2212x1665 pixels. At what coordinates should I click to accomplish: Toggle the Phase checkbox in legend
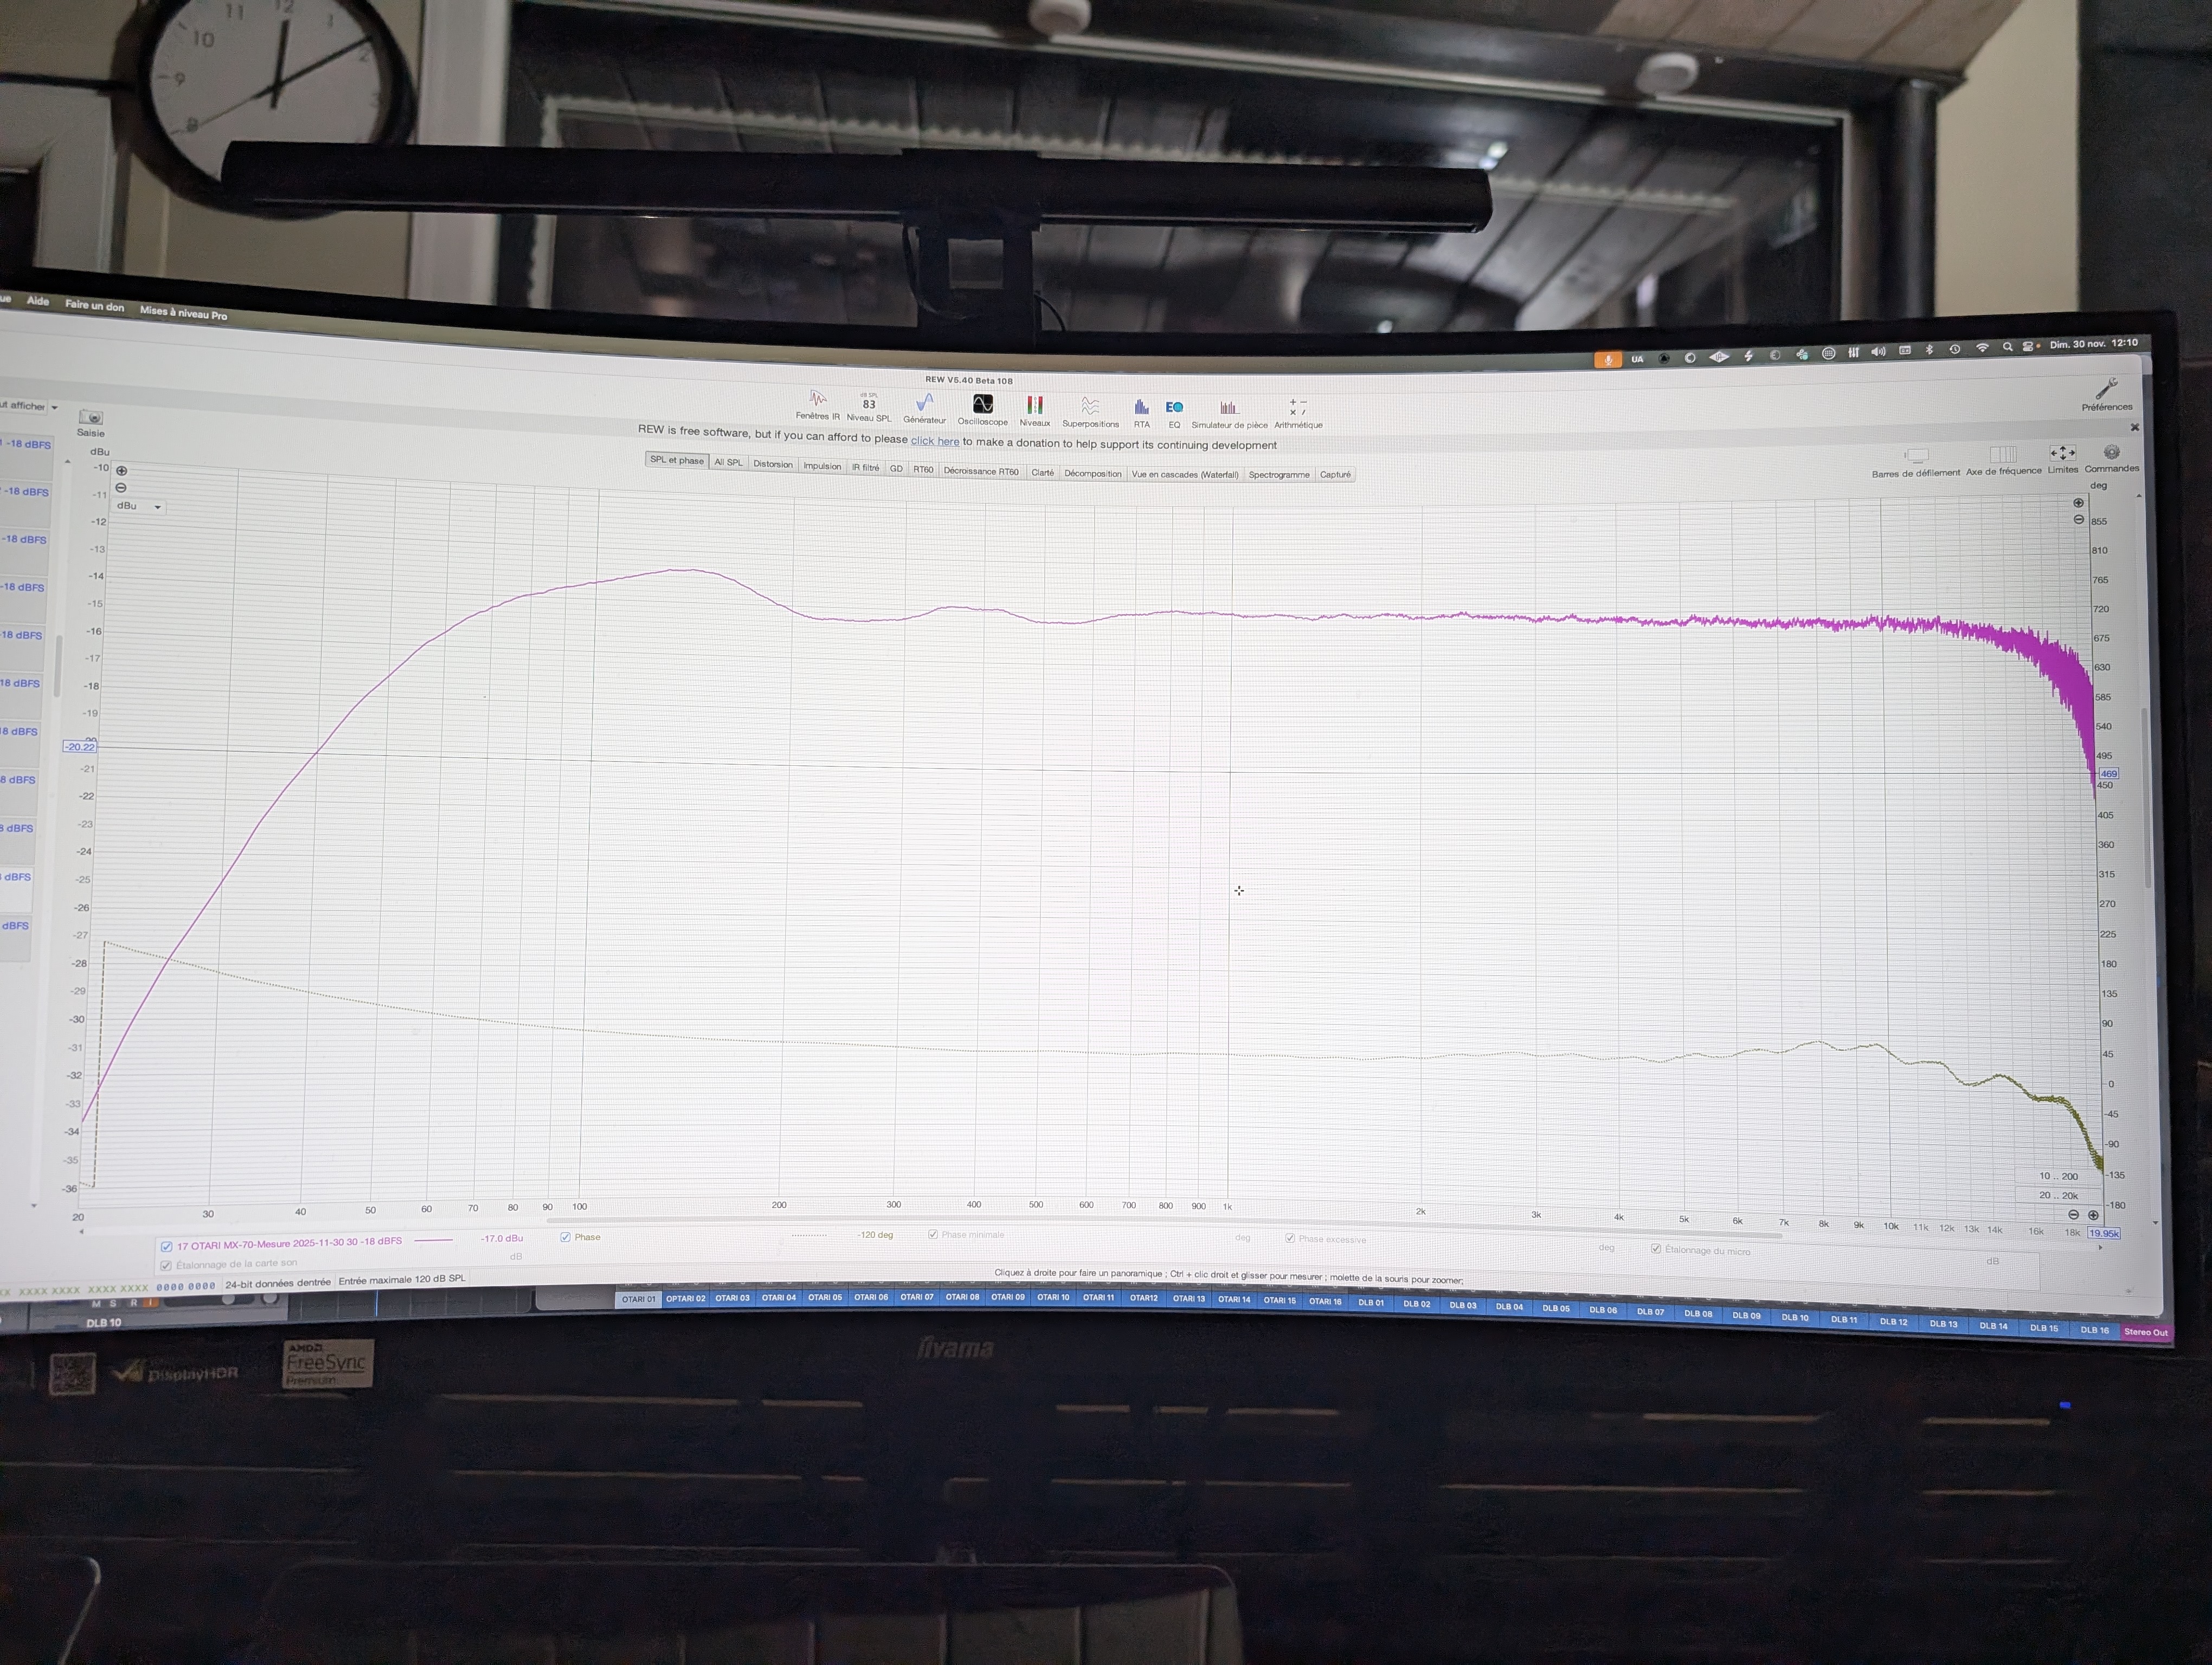pyautogui.click(x=565, y=1237)
